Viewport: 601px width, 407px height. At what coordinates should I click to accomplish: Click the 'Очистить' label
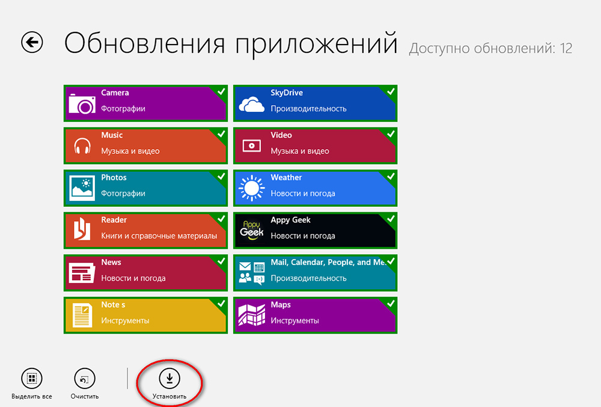(x=84, y=396)
